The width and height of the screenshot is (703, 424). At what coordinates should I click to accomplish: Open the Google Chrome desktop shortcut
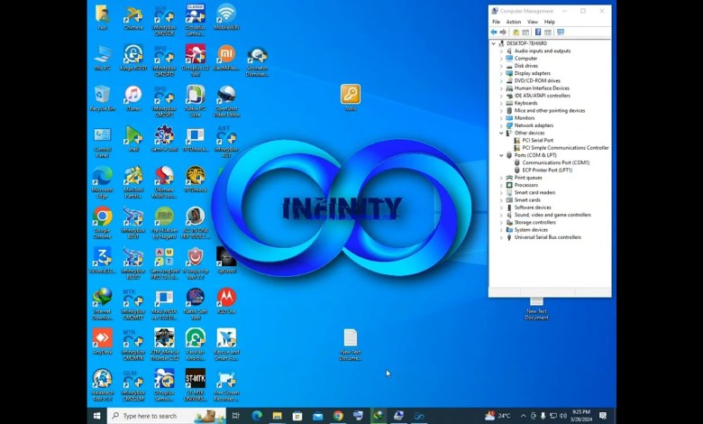point(102,217)
